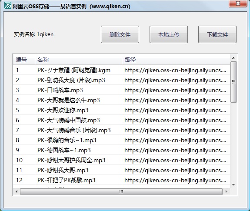Select row 10 PK-感谢大哥护我周全.mp3
This screenshot has width=250, height=211.
click(122, 160)
